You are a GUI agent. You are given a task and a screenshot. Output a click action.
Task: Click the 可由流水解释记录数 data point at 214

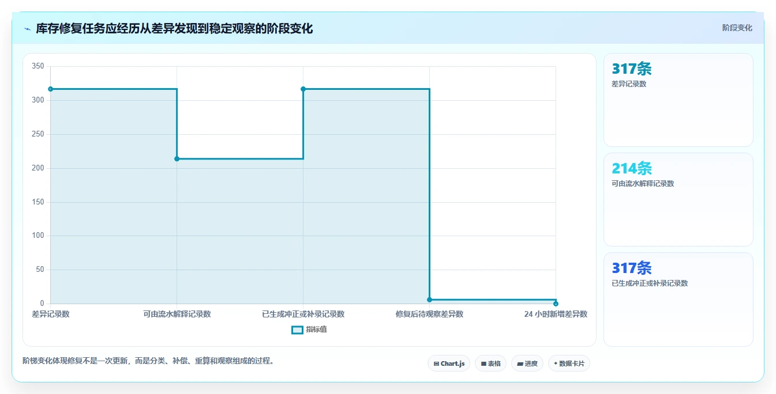coord(177,159)
